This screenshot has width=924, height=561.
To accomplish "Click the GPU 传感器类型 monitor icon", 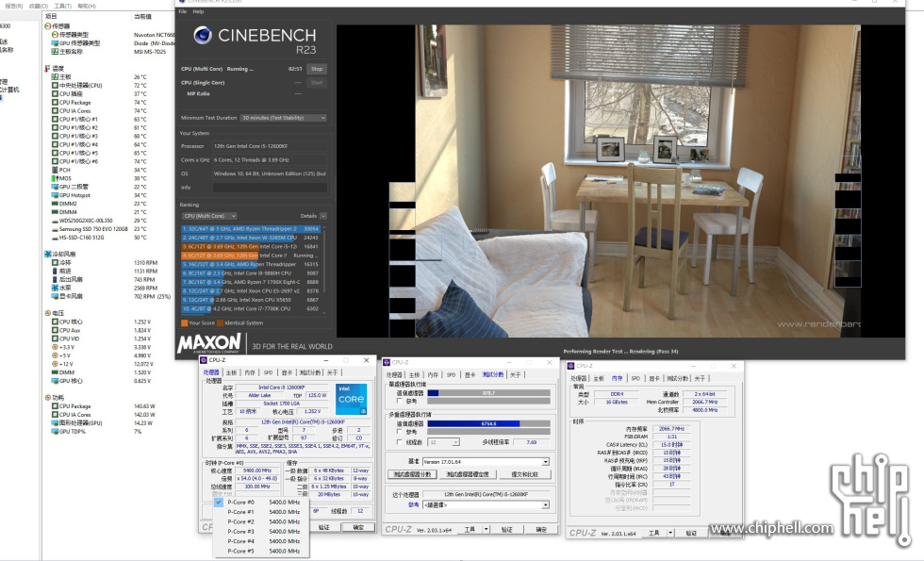I will 55,43.
